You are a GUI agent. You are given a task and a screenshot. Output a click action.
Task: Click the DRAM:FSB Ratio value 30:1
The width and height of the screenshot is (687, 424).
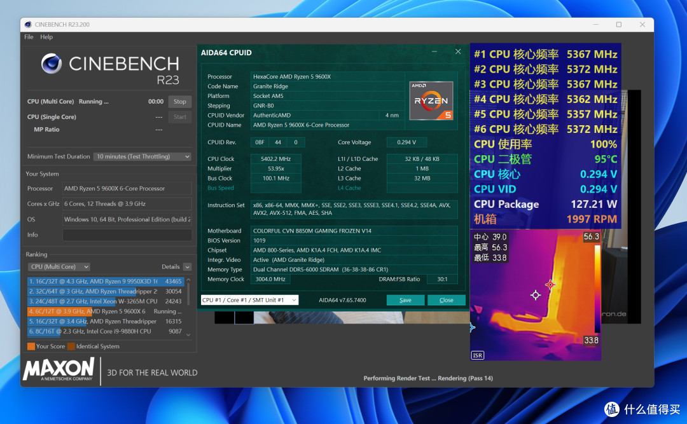(442, 279)
